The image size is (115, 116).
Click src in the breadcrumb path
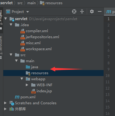click(20, 3)
